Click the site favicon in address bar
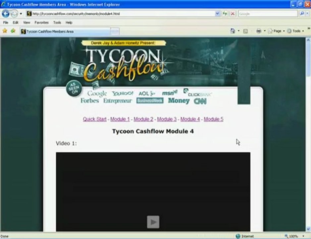The width and height of the screenshot is (311, 239). 29,14
